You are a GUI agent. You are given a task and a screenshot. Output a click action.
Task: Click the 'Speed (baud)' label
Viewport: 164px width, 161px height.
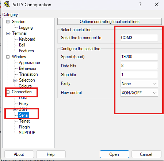73,57
